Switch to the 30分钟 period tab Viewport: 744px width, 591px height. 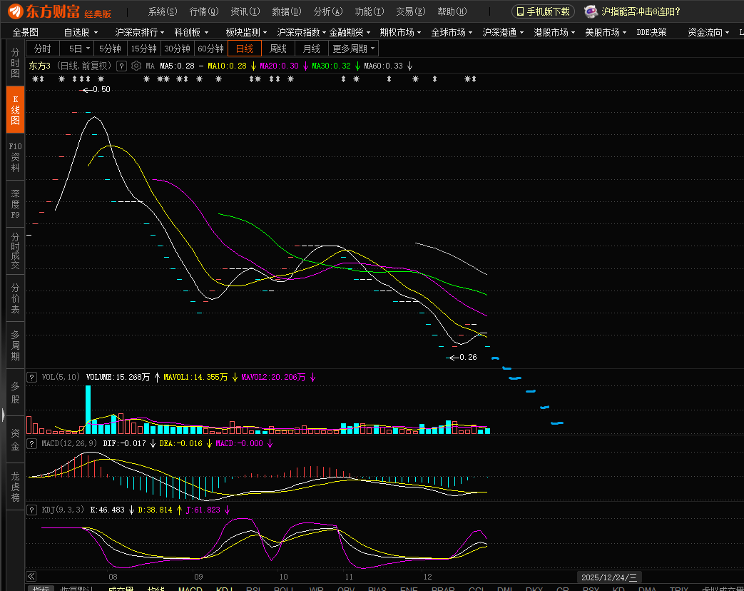coord(177,49)
